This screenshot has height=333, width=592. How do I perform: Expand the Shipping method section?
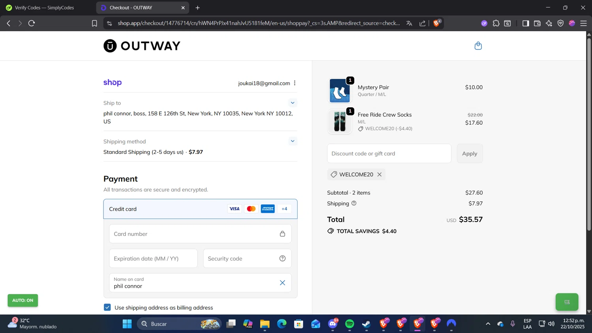(292, 141)
